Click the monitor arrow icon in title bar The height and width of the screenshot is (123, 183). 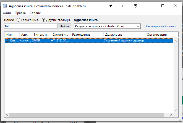tap(135, 6)
